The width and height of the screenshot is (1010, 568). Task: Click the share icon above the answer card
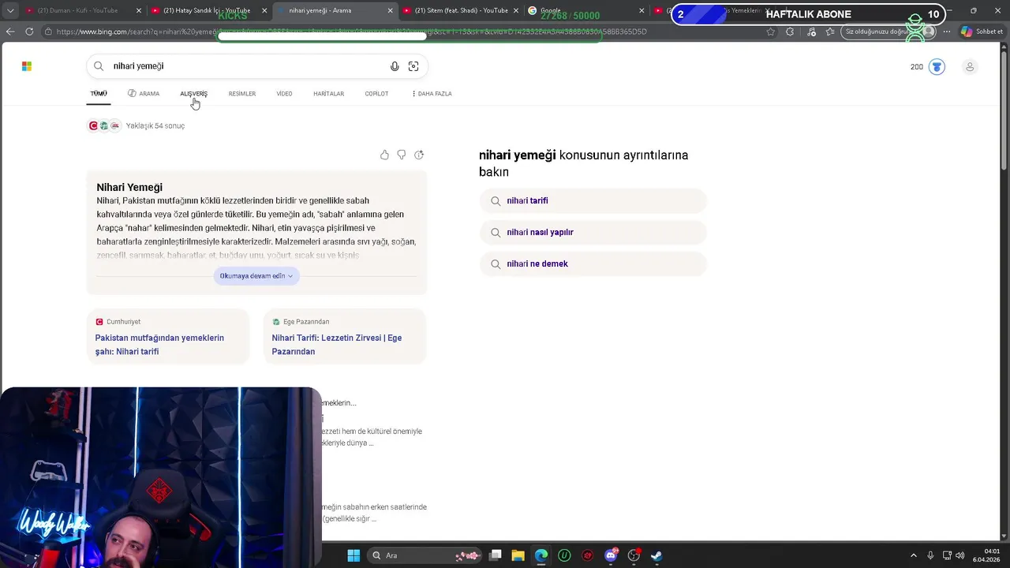point(419,155)
